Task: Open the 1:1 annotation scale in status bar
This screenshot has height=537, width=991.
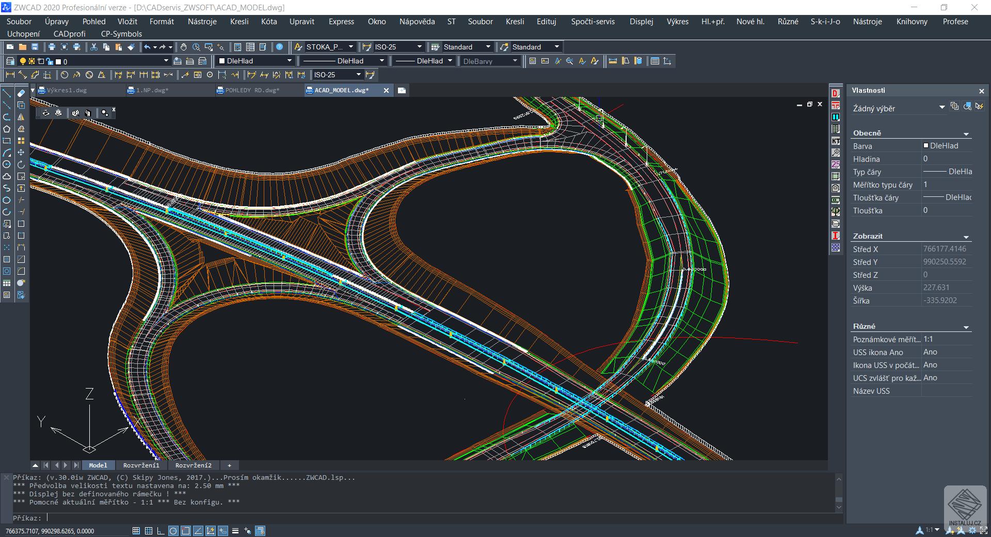Action: point(932,530)
